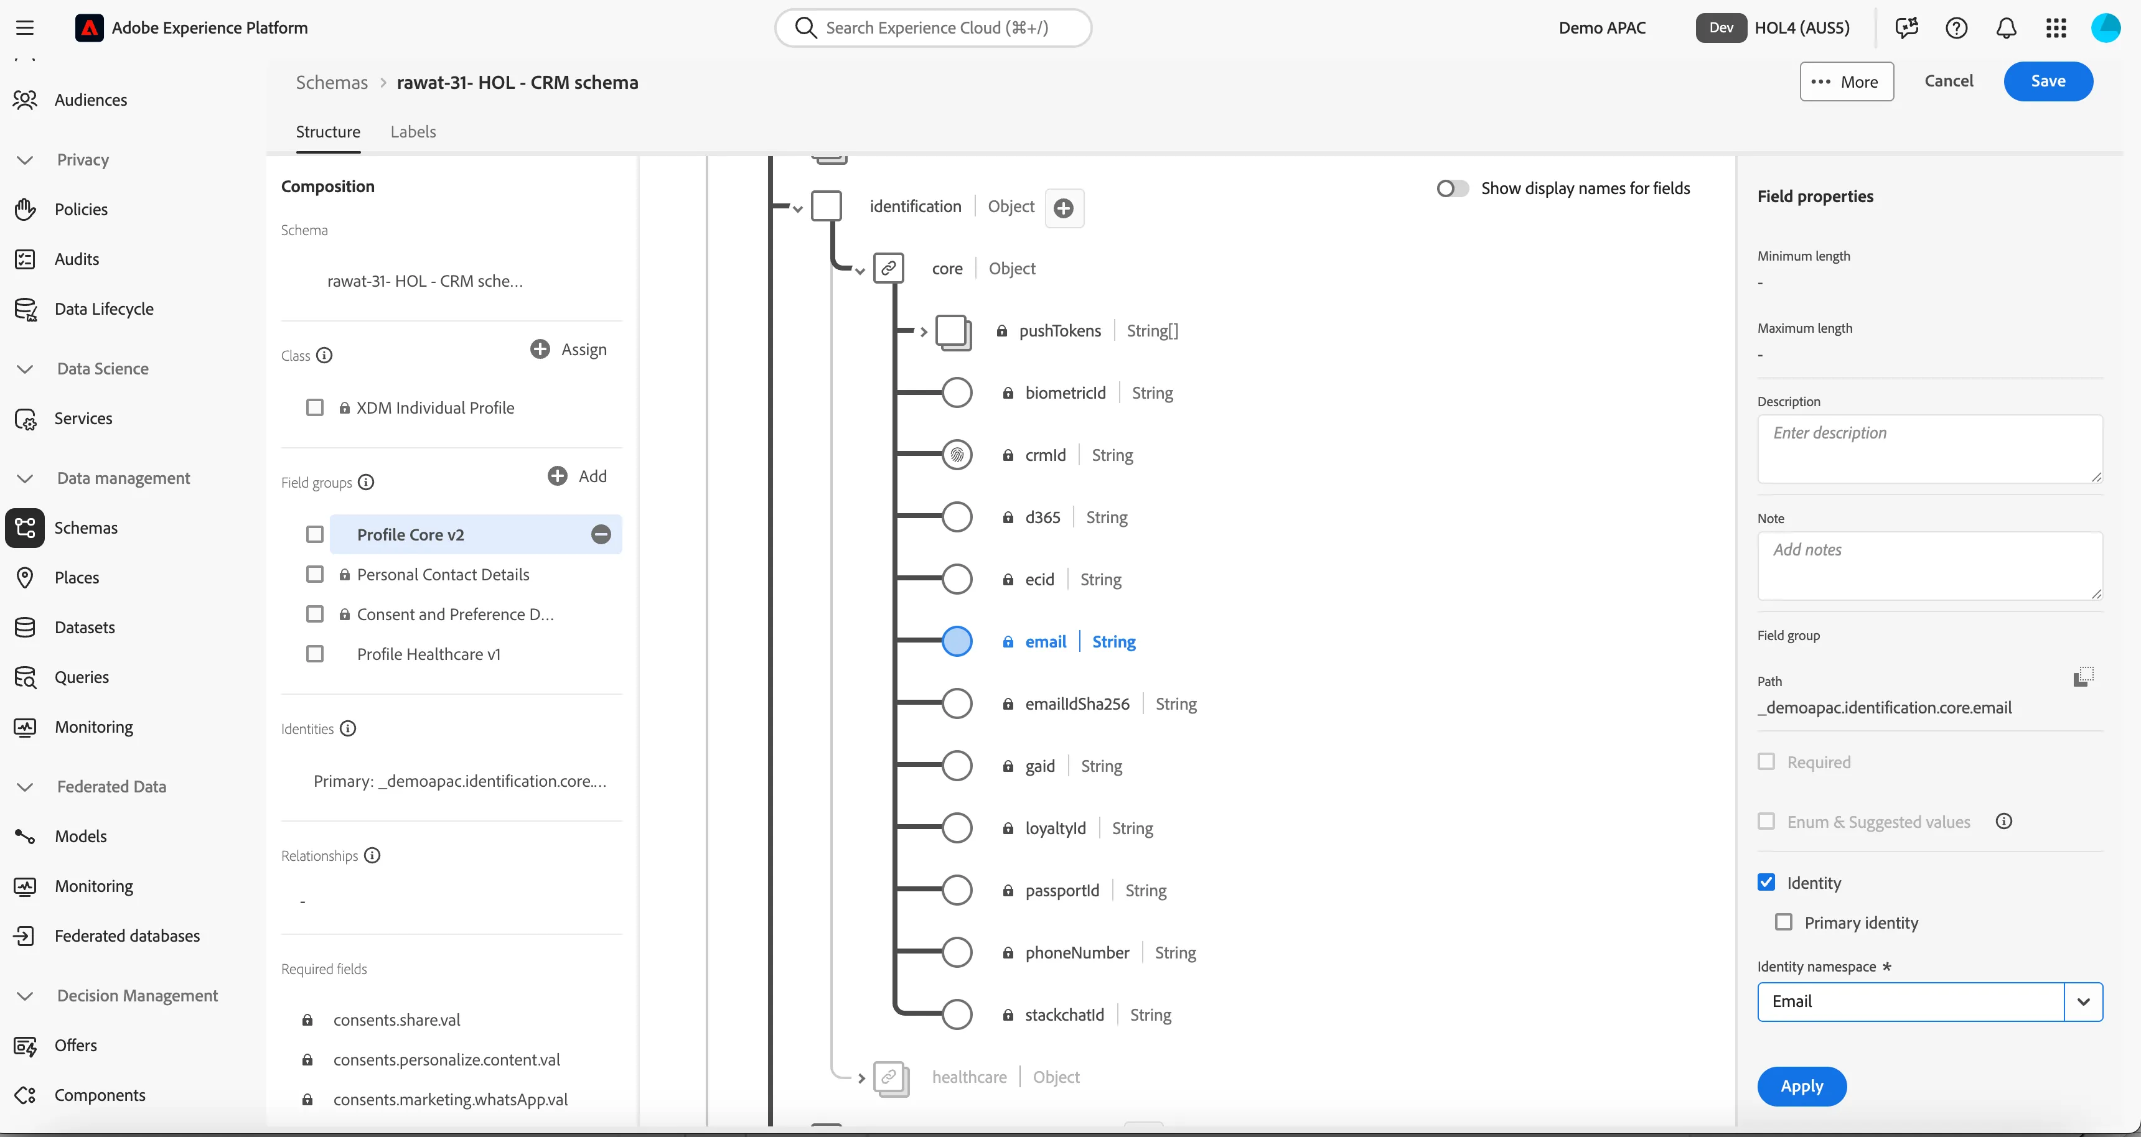Click the plus icon next to identification object
Viewport: 2141px width, 1137px height.
point(1064,208)
